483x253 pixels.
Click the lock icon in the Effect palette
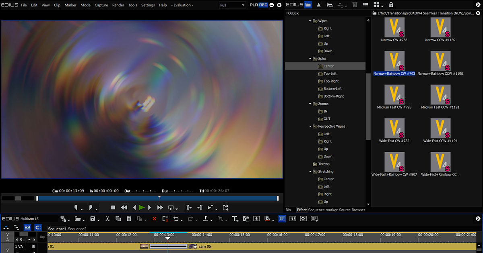pyautogui.click(x=391, y=5)
